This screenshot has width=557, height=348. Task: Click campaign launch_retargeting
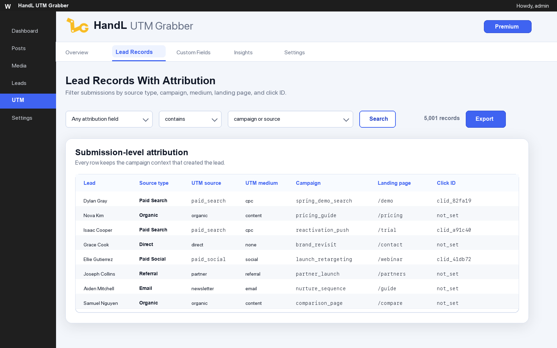tap(324, 259)
